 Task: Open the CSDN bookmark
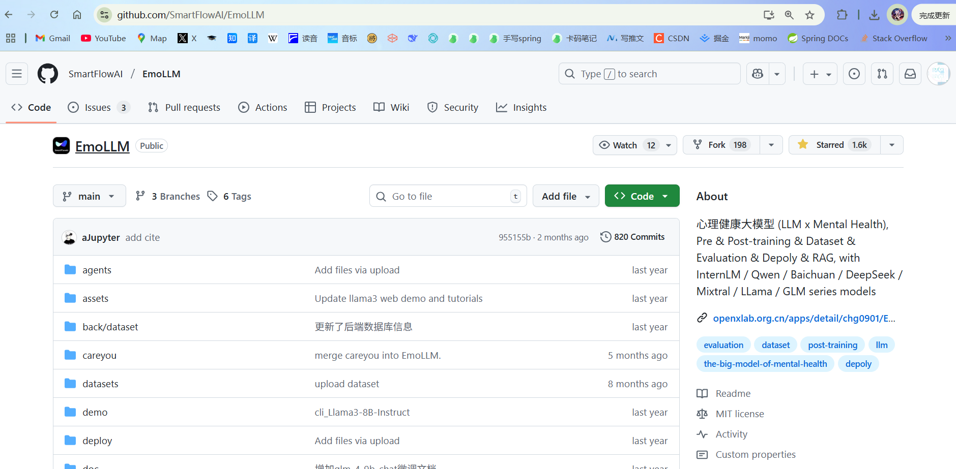(x=672, y=38)
